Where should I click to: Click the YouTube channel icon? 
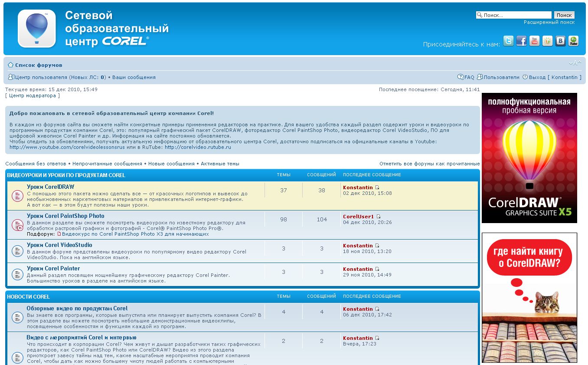pos(534,41)
